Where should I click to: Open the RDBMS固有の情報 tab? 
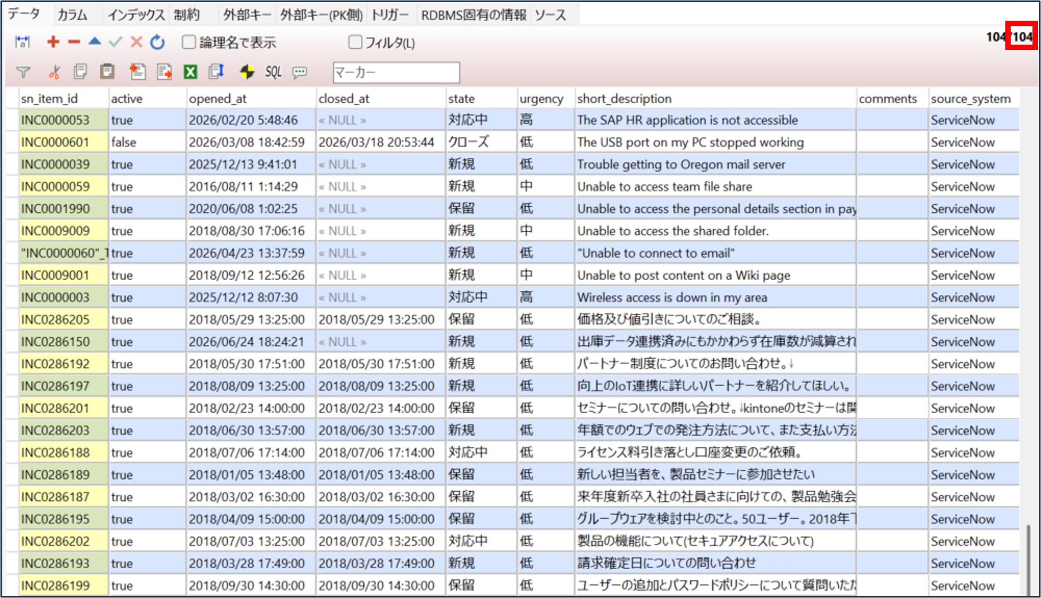click(473, 15)
